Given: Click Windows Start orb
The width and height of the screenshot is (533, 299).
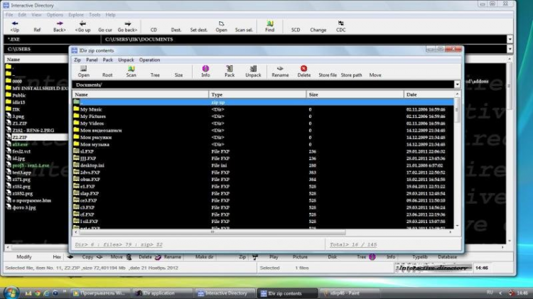Looking at the screenshot, I should tap(11, 293).
